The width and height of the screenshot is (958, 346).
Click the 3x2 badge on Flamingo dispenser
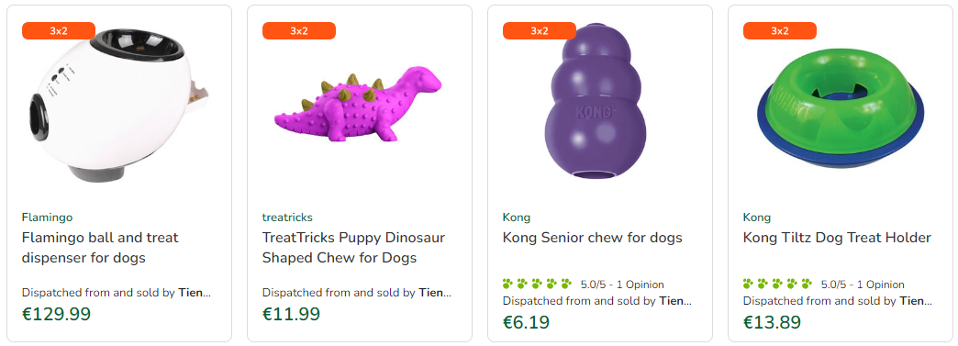tap(59, 30)
